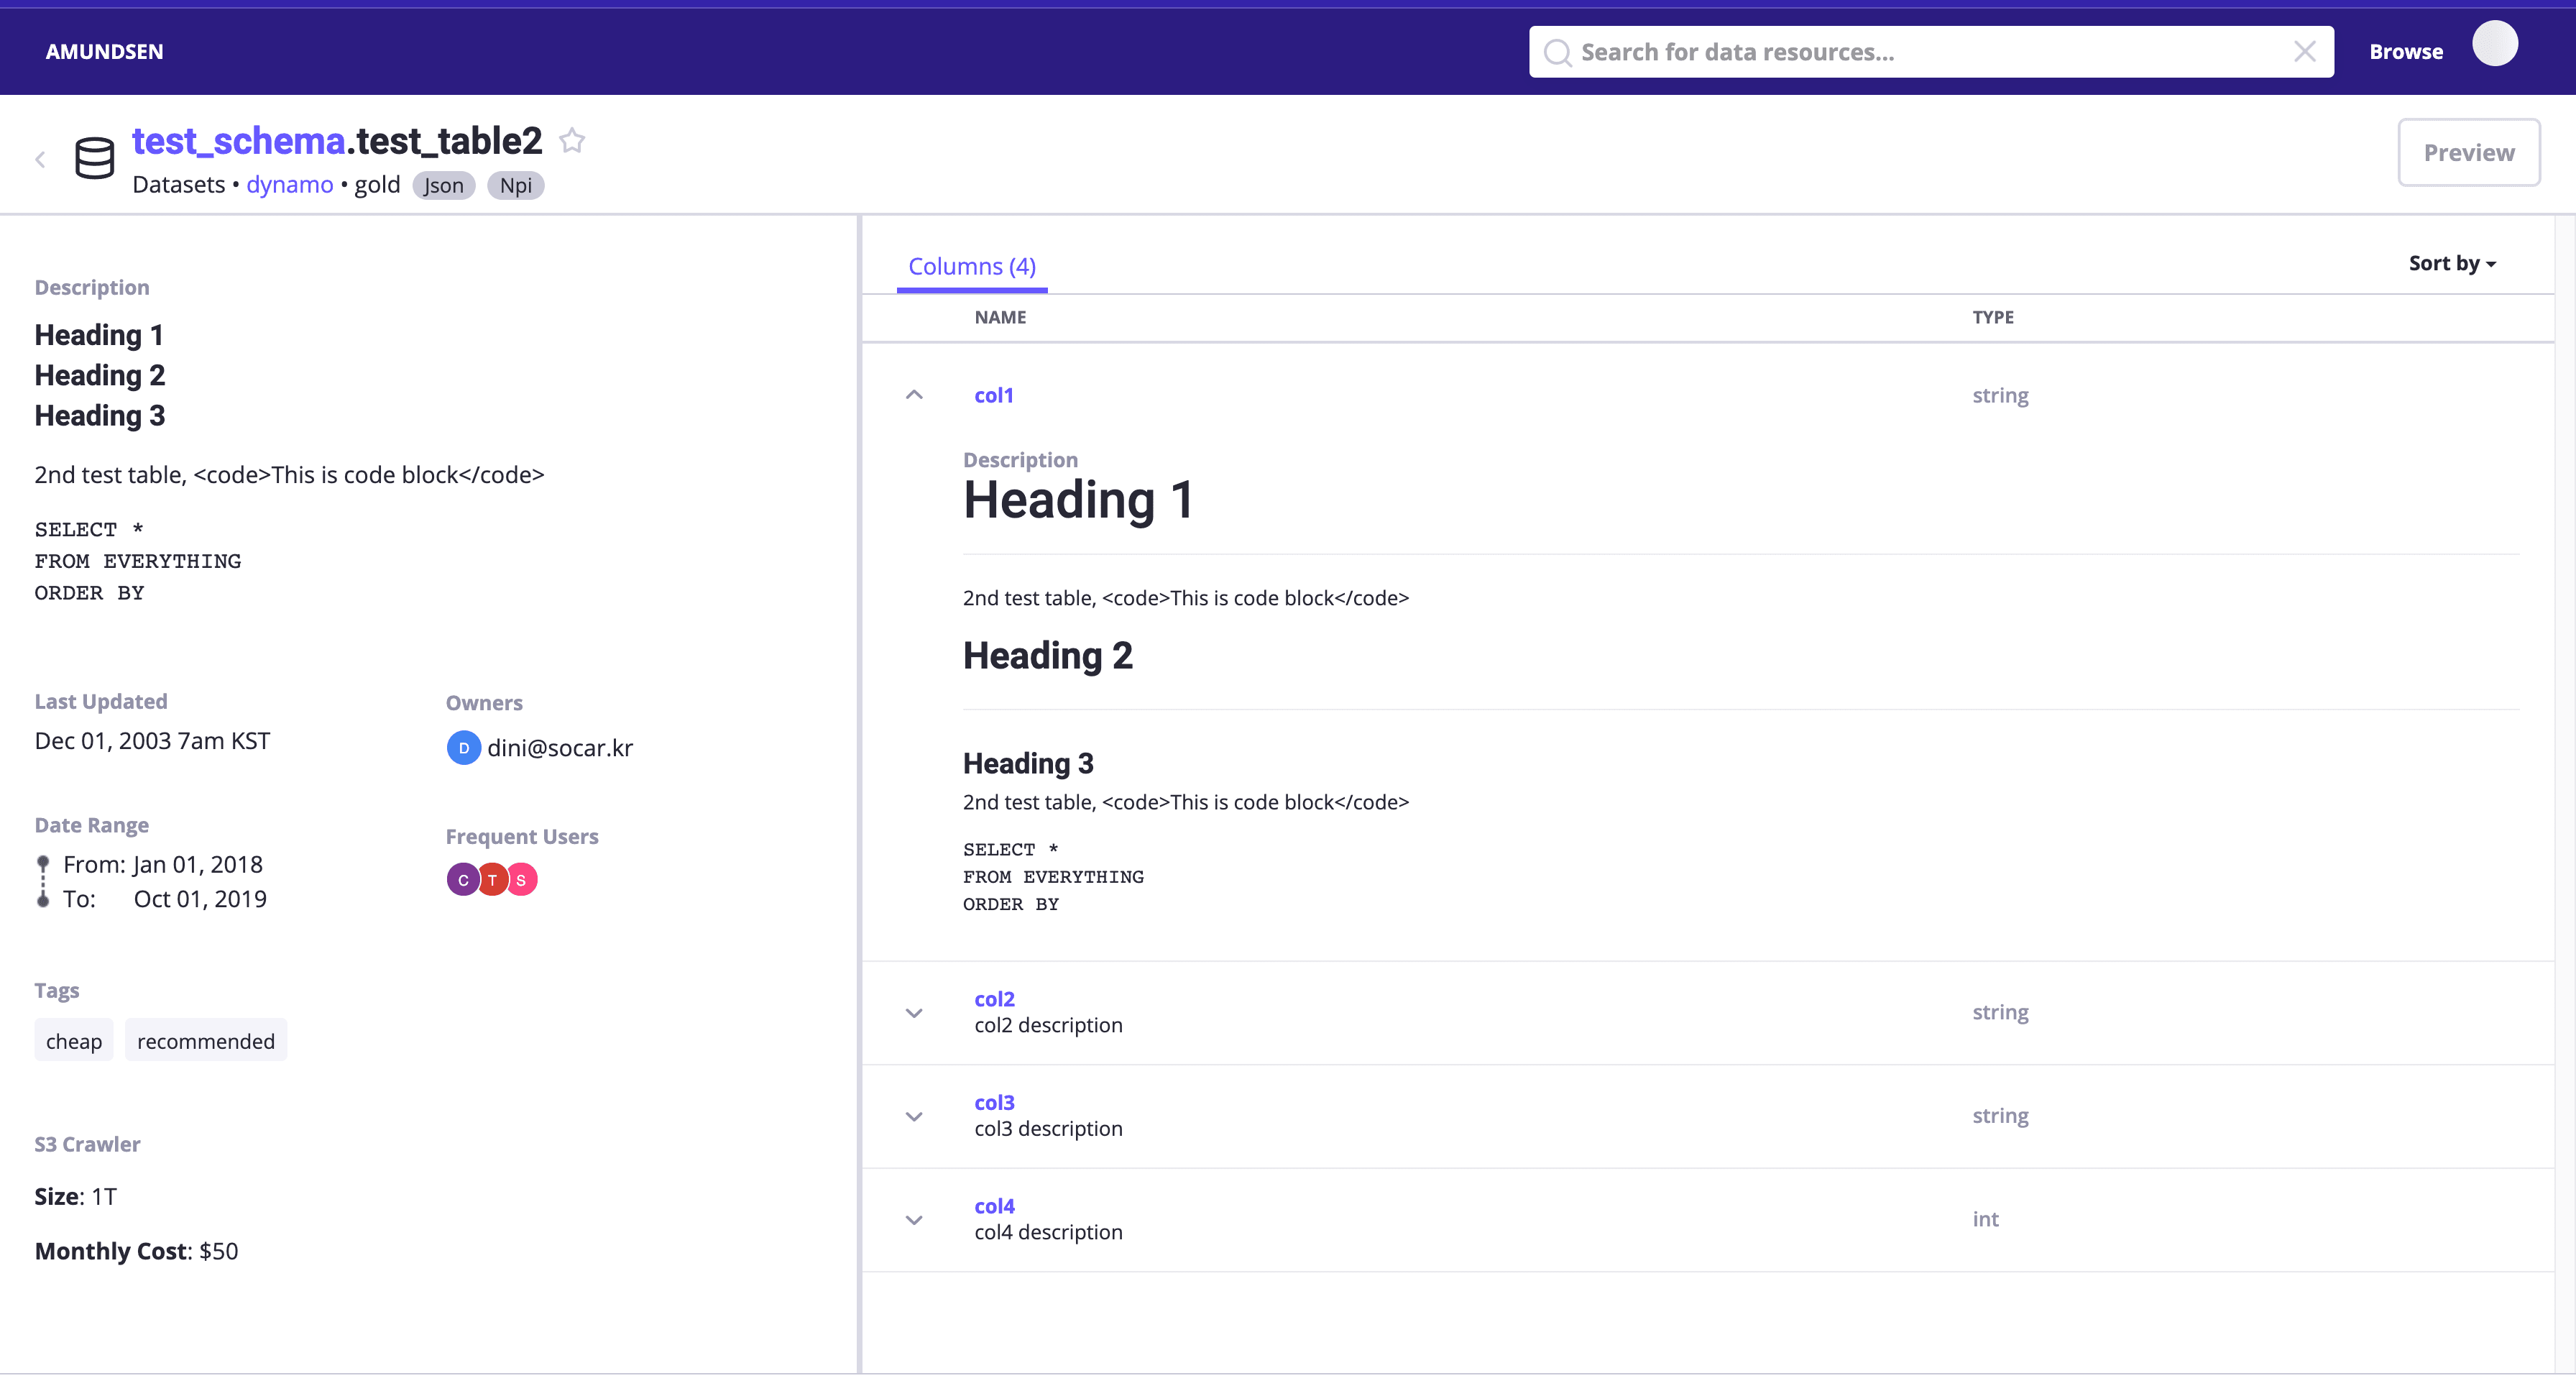Focus the Search for data resources field
The width and height of the screenshot is (2576, 1386).
pyautogui.click(x=1930, y=52)
